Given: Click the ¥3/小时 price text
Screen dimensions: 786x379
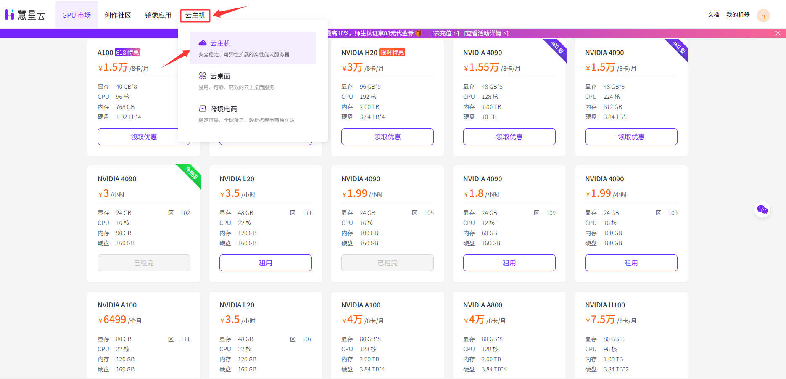Looking at the screenshot, I should [111, 193].
